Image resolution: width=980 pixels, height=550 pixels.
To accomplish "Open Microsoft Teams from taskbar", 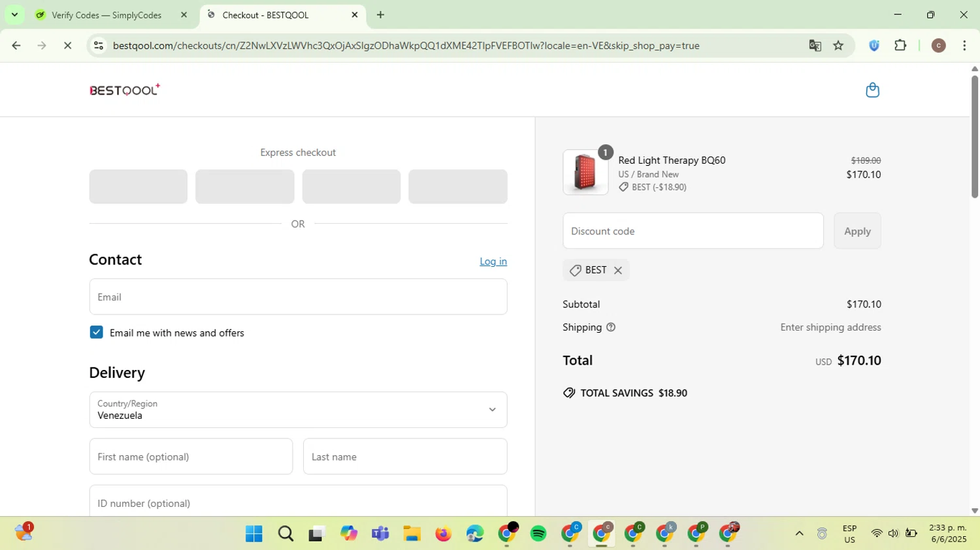I will point(380,534).
